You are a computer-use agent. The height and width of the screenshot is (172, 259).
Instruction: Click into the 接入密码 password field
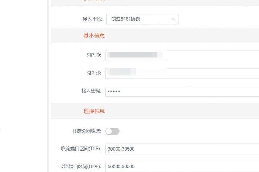pos(182,91)
